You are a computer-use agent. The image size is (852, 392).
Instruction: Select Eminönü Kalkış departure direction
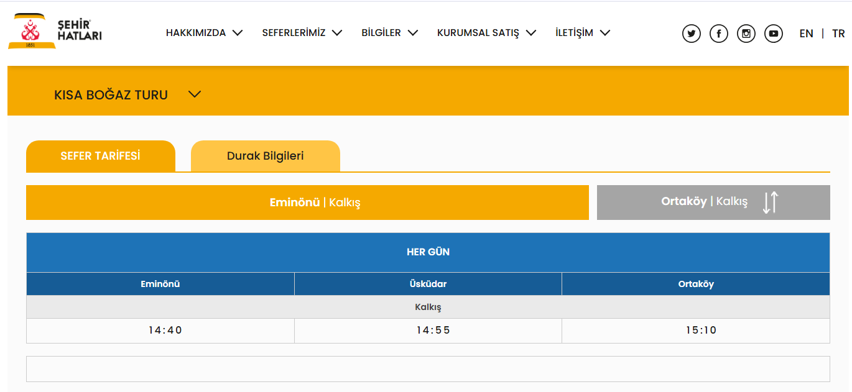[307, 203]
